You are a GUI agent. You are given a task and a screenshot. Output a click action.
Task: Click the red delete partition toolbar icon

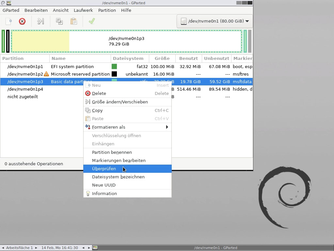(22, 21)
